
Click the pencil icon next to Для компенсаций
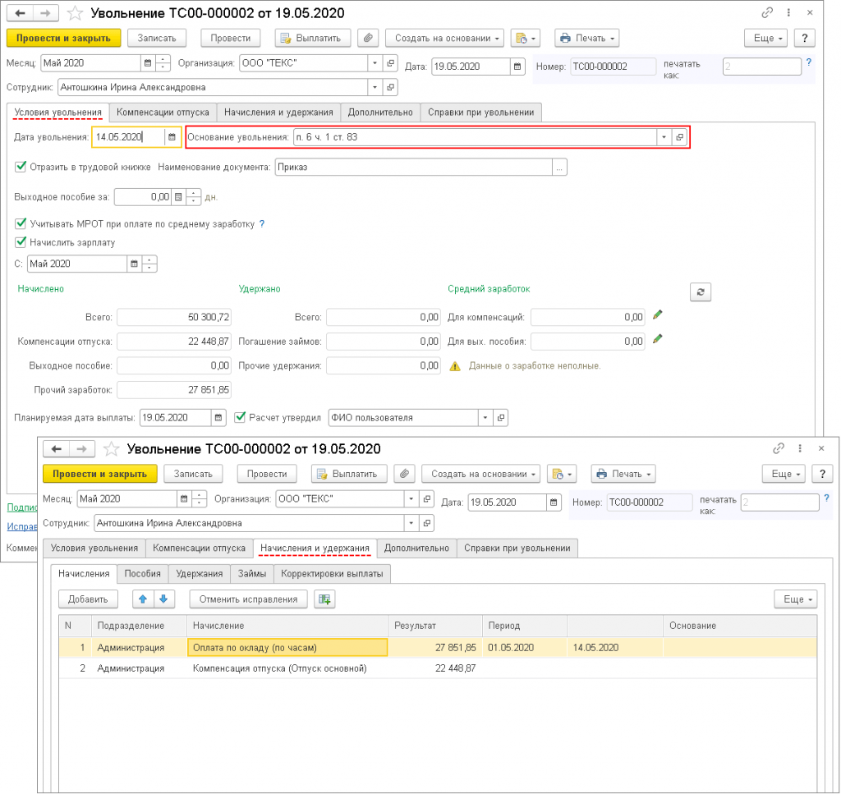coord(657,315)
